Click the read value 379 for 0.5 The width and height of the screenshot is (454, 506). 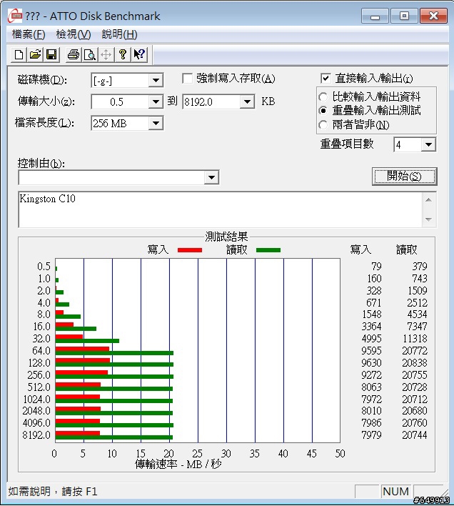pyautogui.click(x=420, y=267)
